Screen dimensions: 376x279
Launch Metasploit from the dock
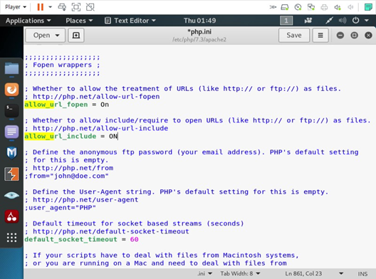11,153
